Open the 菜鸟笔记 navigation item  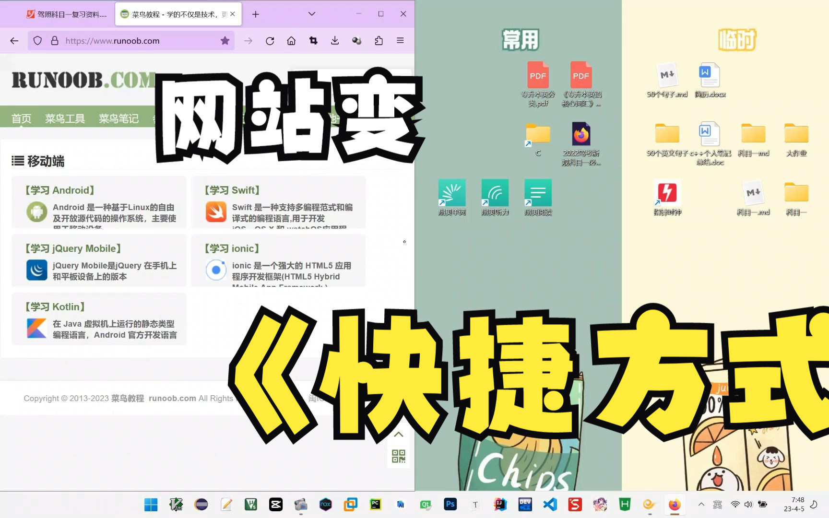click(118, 118)
